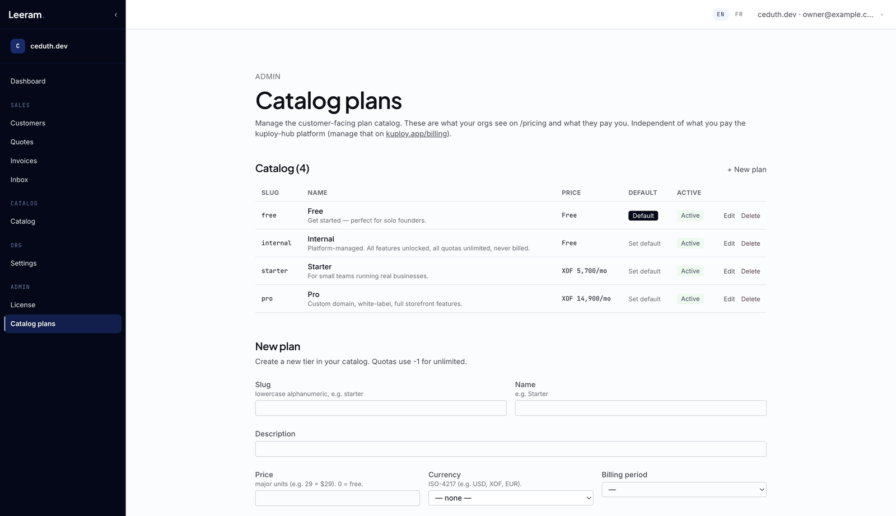Focus the Name input field
This screenshot has height=516, width=896.
tap(641, 408)
